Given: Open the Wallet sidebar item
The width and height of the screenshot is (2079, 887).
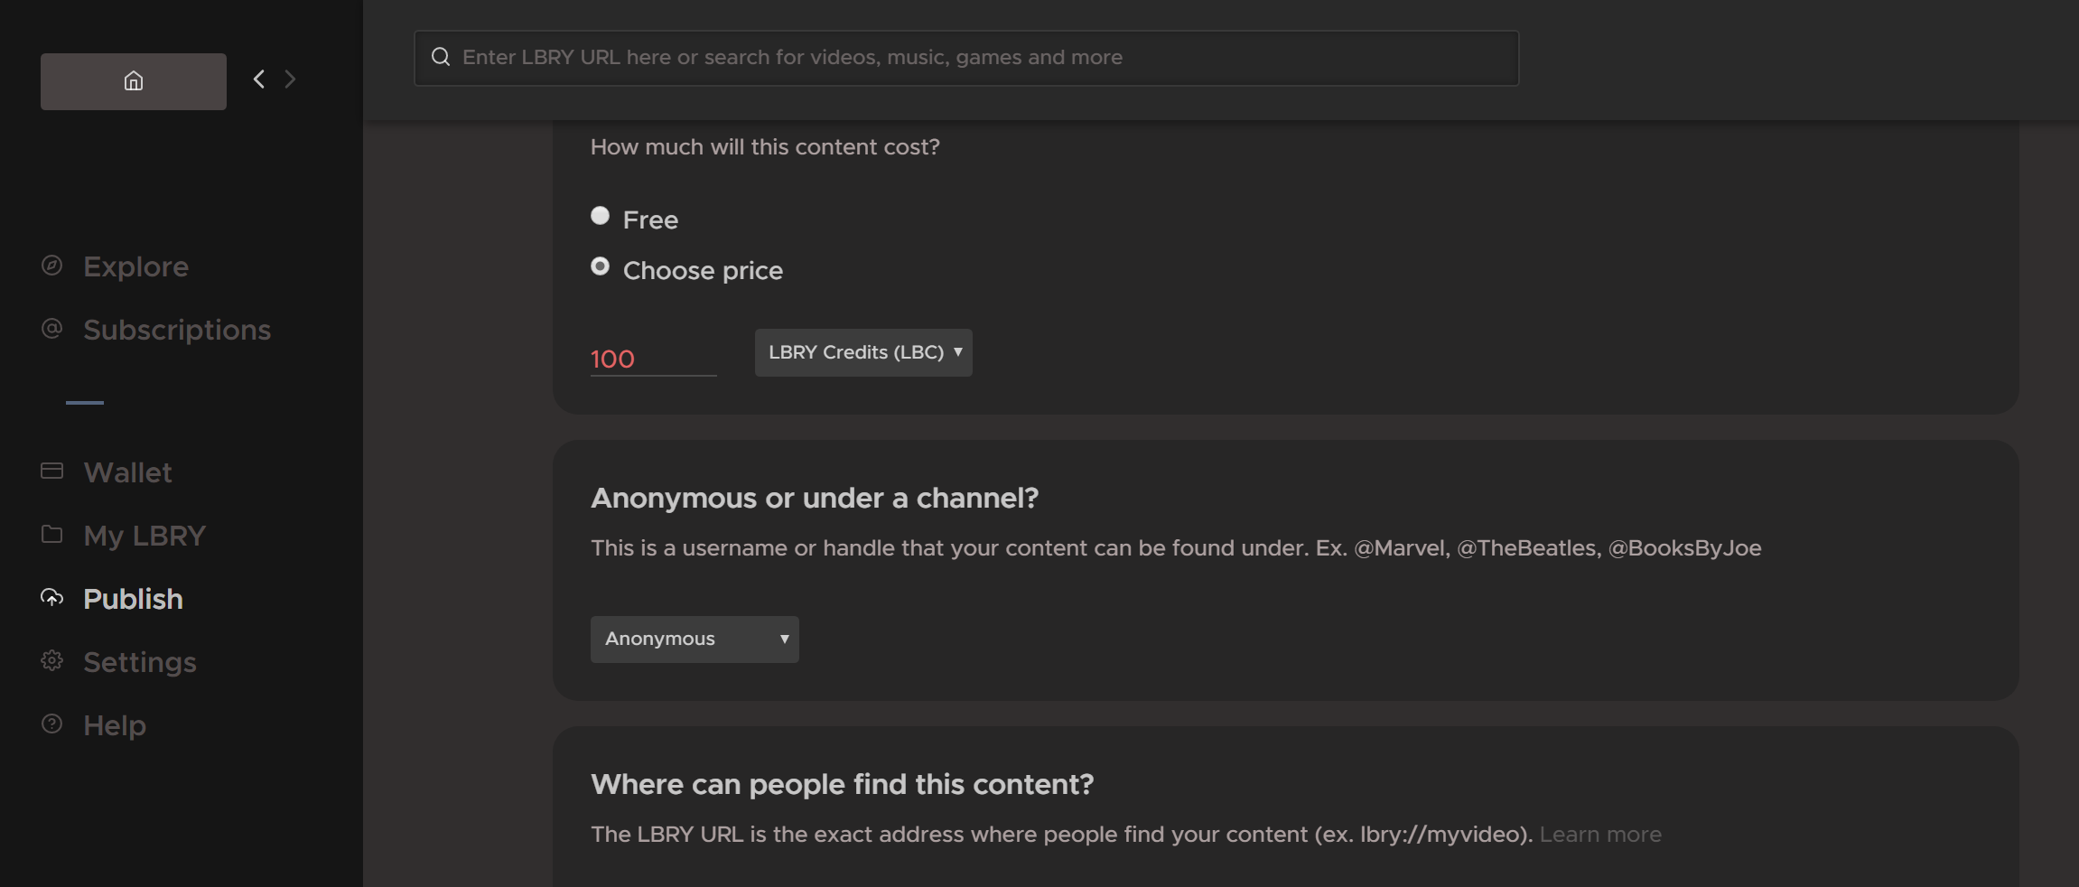Looking at the screenshot, I should [127, 472].
